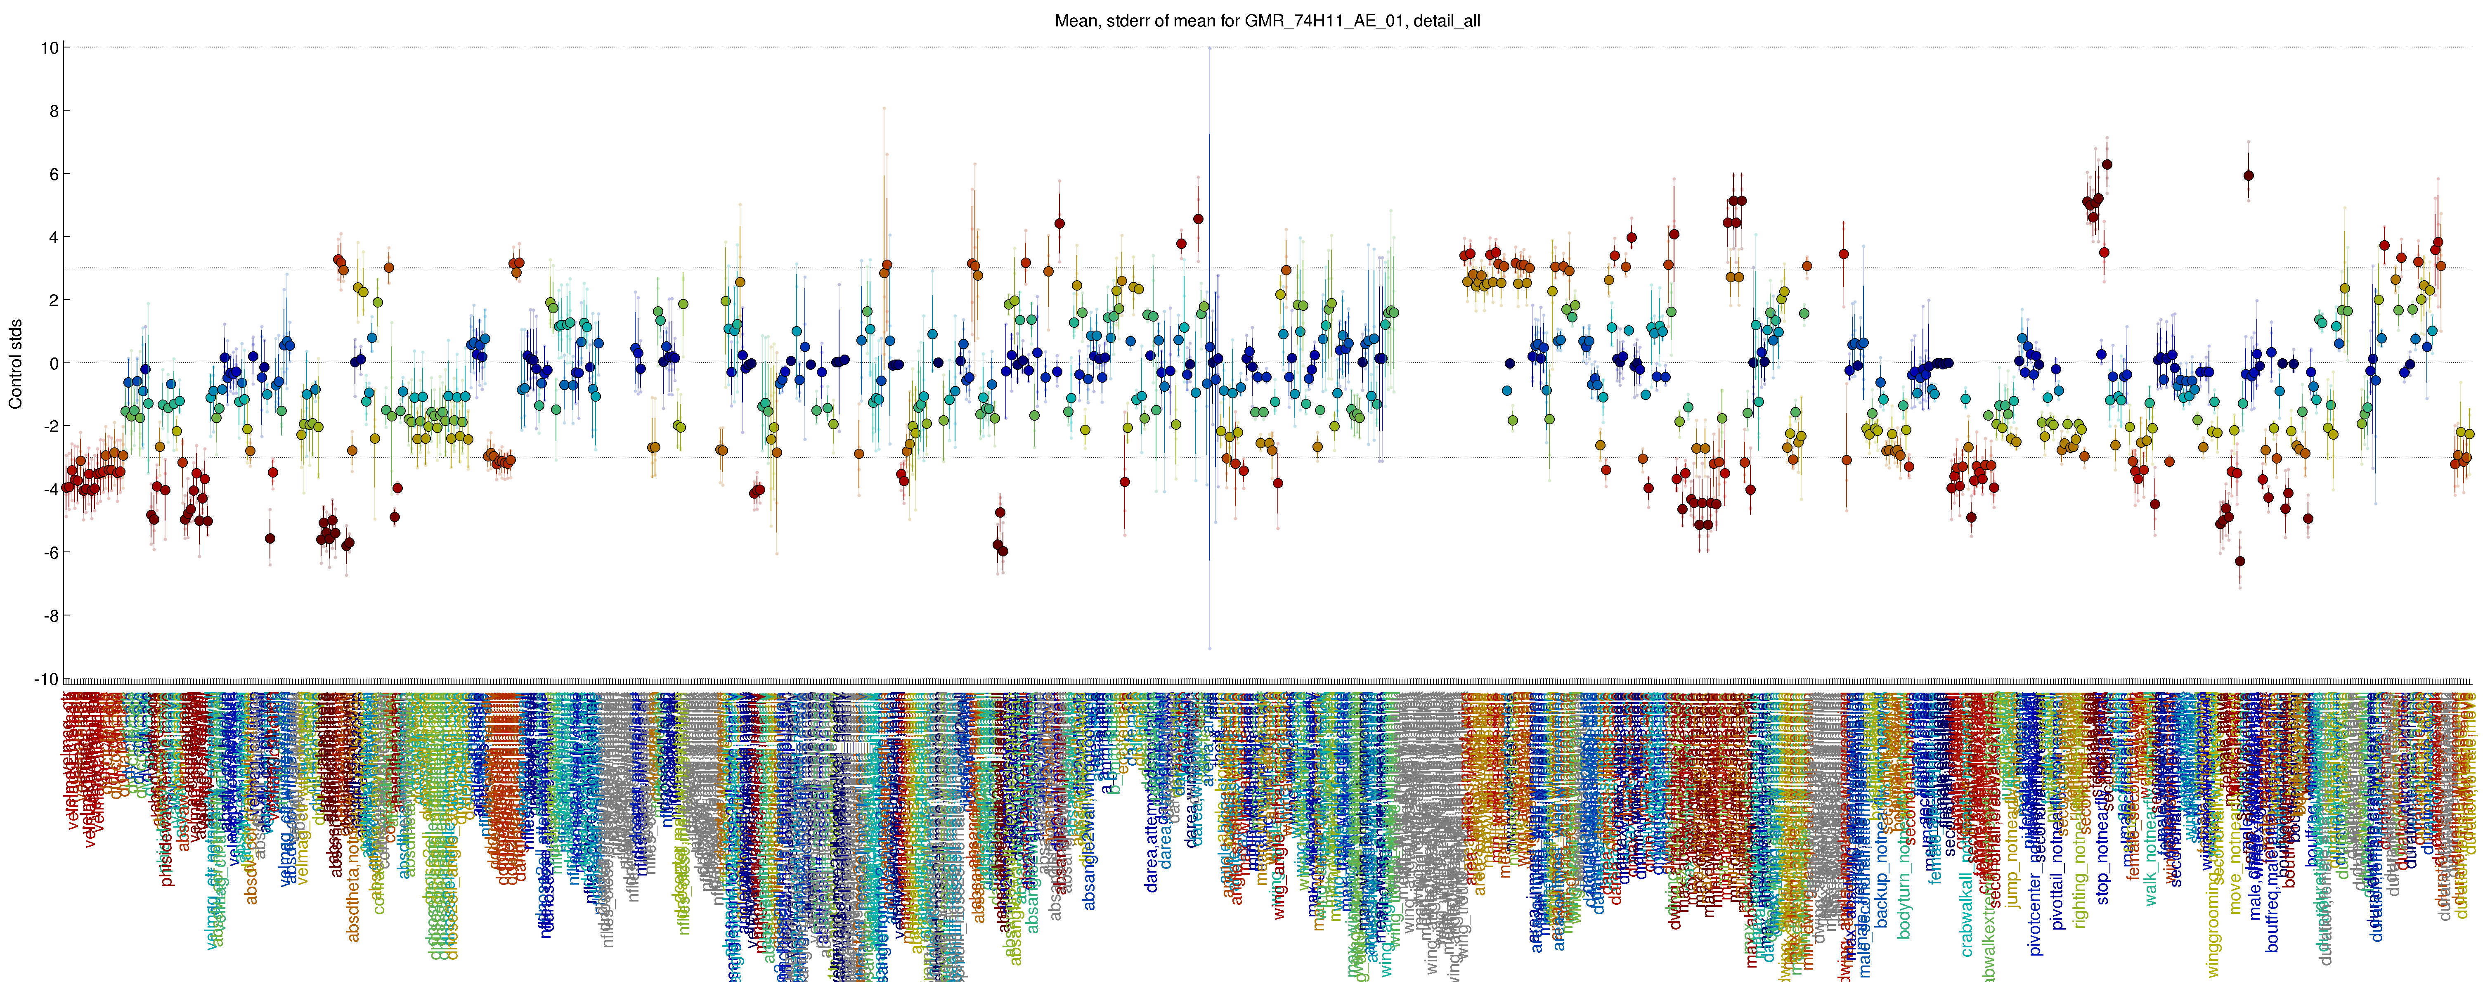Click the 'pivottail_notnear' x-axis label
Screen dimensions: 2490x982
(x=2058, y=860)
